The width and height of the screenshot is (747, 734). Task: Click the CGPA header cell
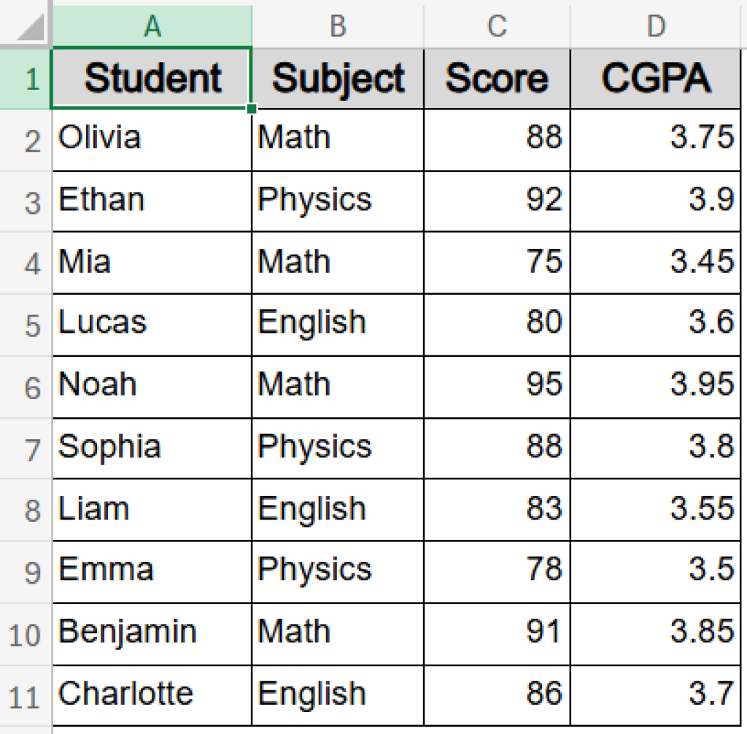tap(656, 79)
